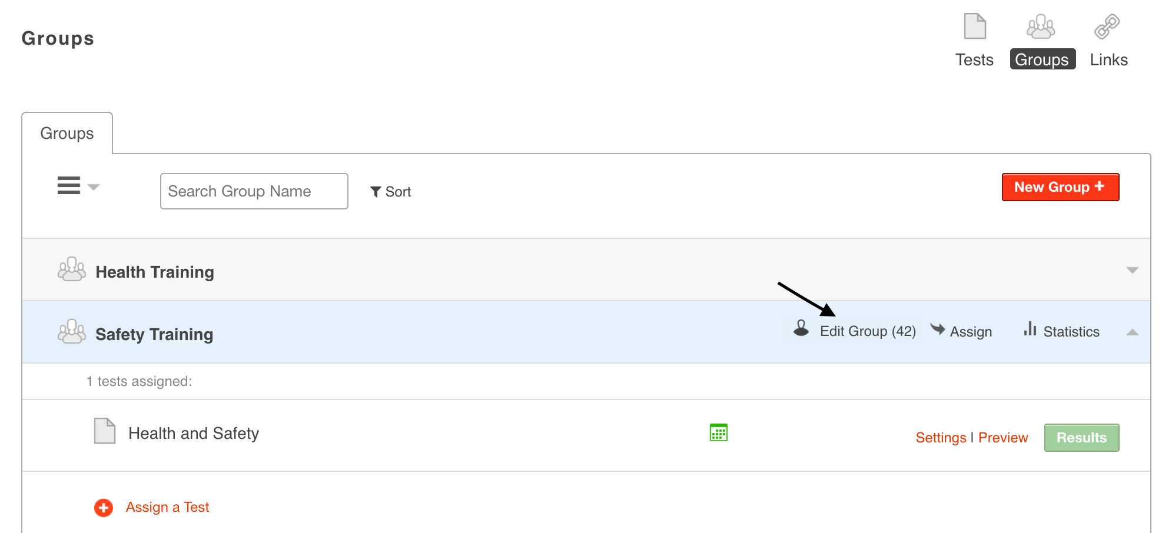
Task: Click the Health Training group icon
Action: (72, 269)
